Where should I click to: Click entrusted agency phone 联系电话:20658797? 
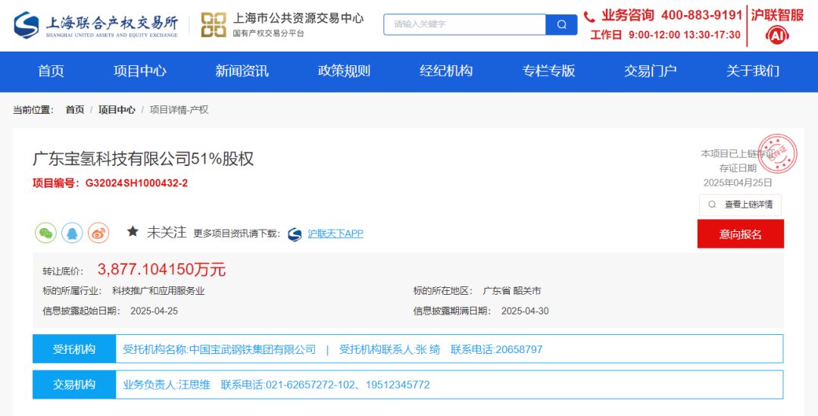pyautogui.click(x=497, y=349)
